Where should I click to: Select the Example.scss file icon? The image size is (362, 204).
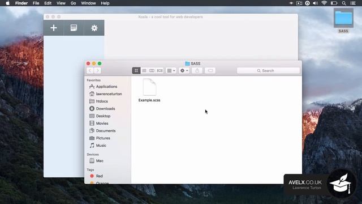(x=149, y=87)
